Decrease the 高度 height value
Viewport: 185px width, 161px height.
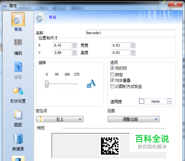pyautogui.click(x=133, y=54)
